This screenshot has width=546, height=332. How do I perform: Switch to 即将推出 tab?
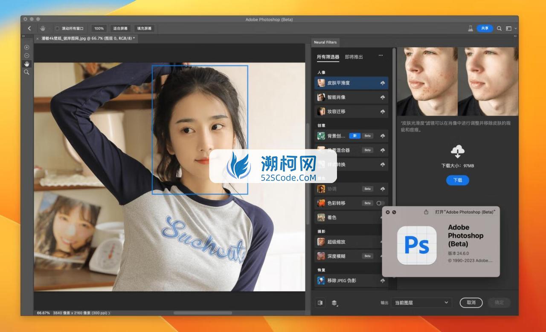354,57
